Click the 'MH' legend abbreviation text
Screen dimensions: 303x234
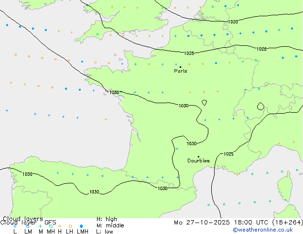click(51, 232)
